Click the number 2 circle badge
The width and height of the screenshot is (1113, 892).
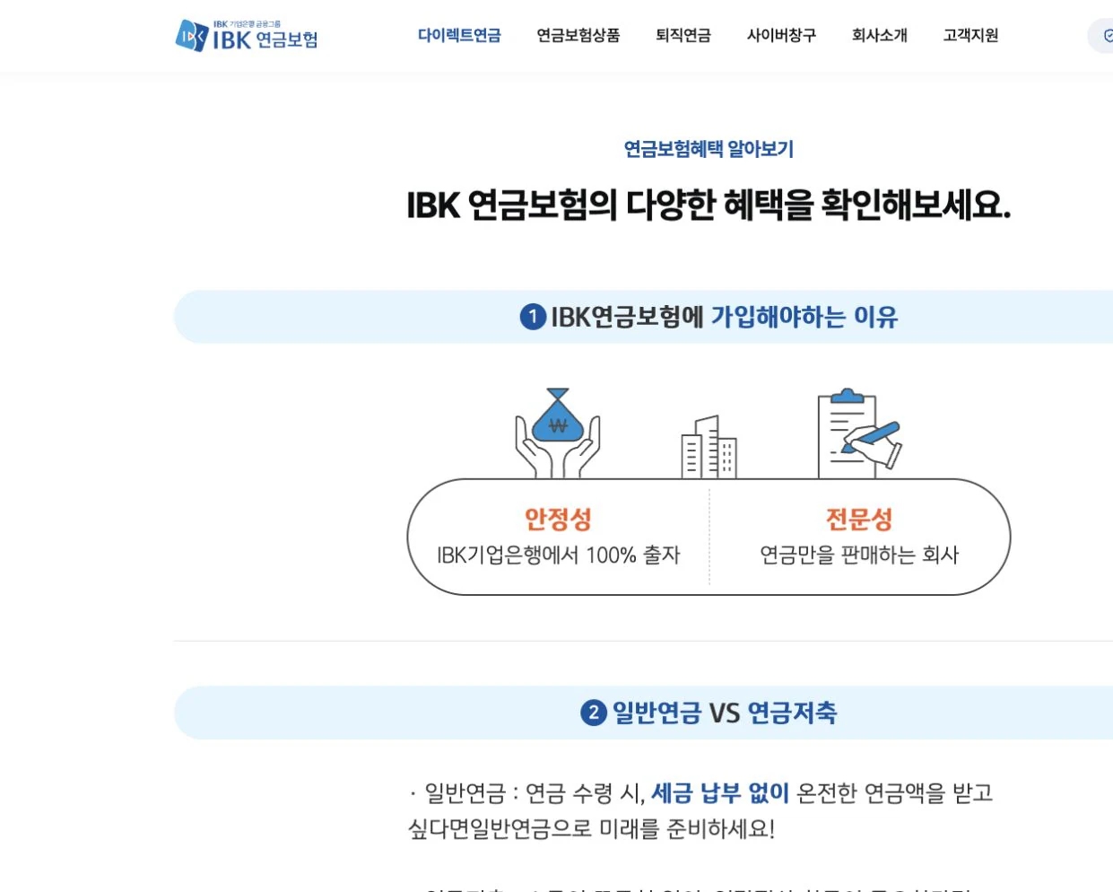coord(594,713)
